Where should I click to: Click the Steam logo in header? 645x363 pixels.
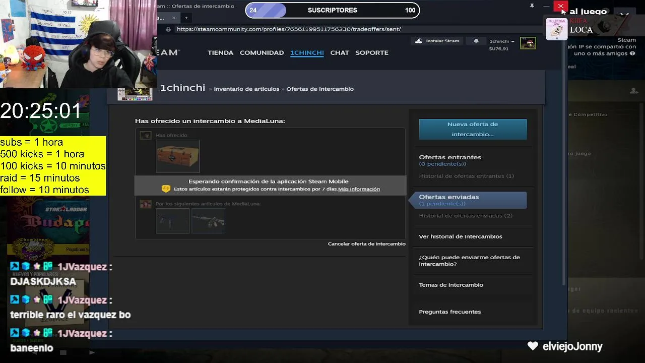[168, 52]
